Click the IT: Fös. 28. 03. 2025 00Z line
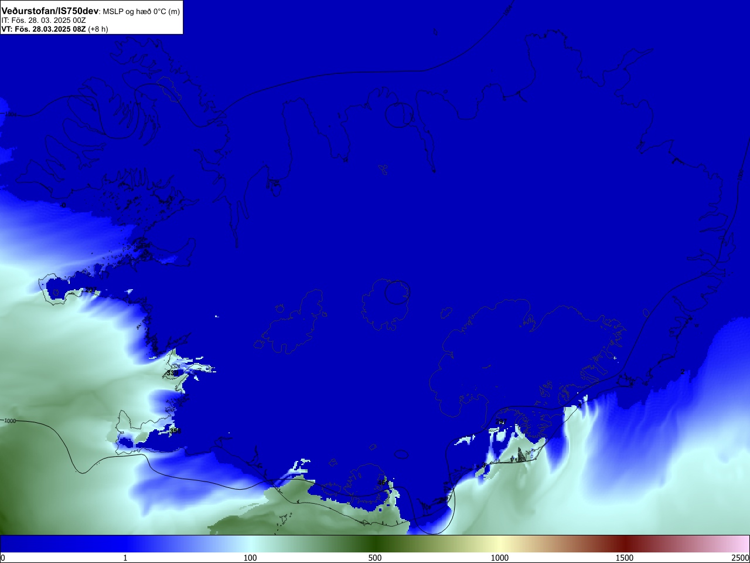750x563 pixels. pyautogui.click(x=43, y=21)
